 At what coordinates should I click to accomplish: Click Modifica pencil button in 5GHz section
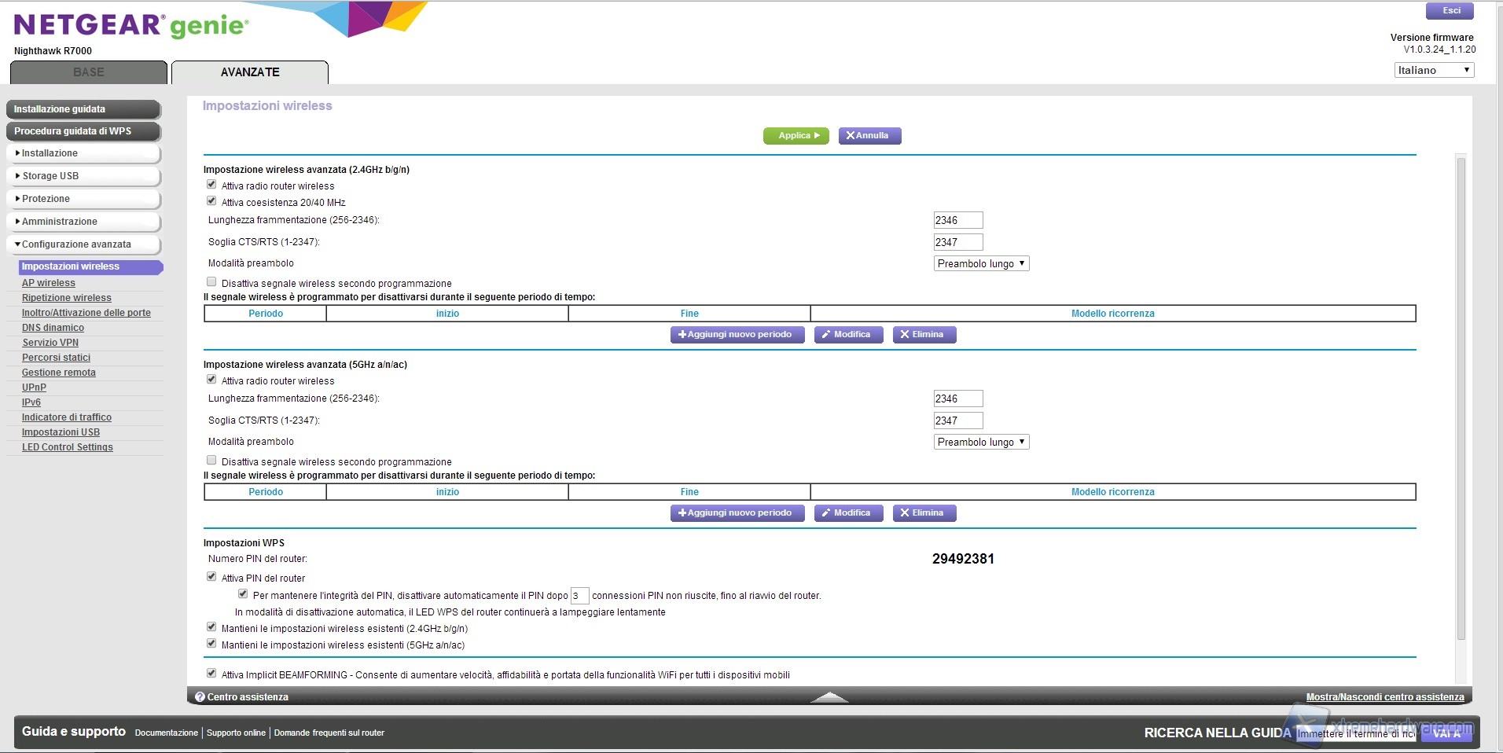[847, 513]
